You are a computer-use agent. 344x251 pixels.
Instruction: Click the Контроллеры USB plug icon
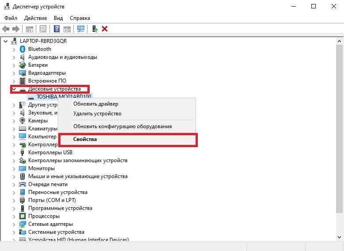(23, 152)
